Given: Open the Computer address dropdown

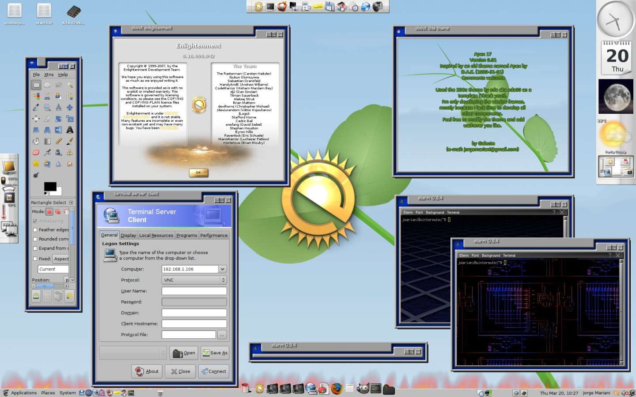Looking at the screenshot, I should pos(223,269).
